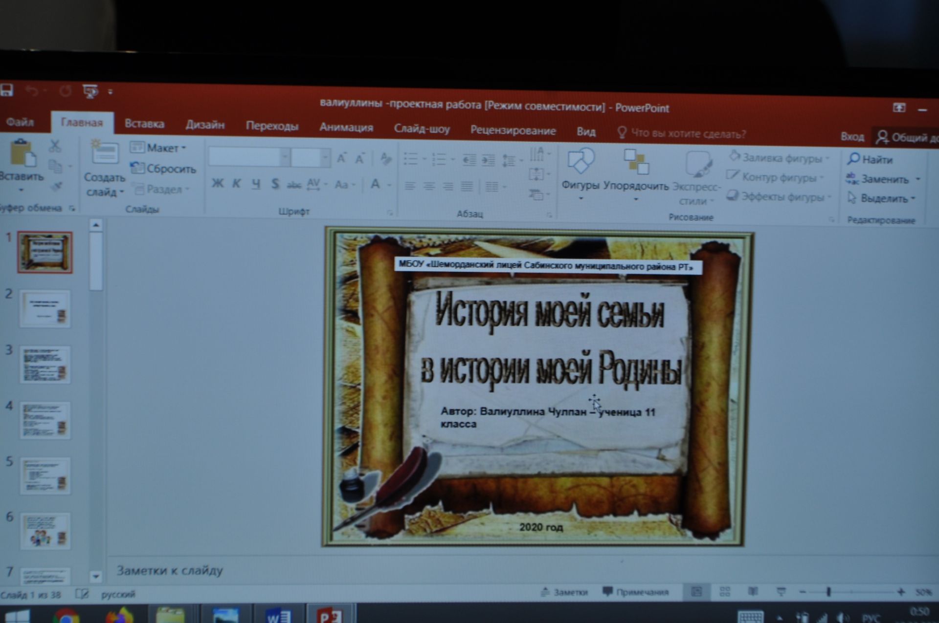This screenshot has height=623, width=939.
Task: Toggle text shadow S button
Action: point(275,184)
